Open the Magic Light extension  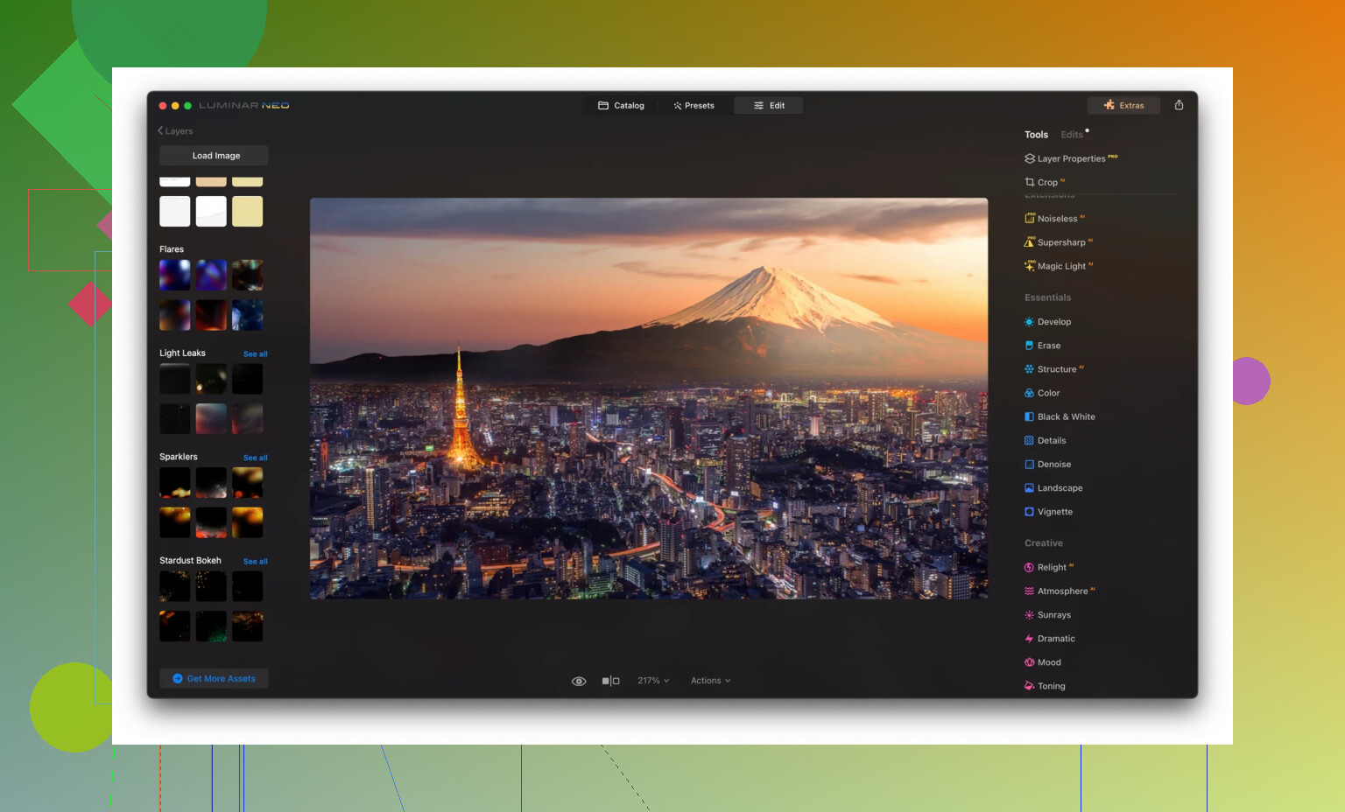tap(1060, 266)
